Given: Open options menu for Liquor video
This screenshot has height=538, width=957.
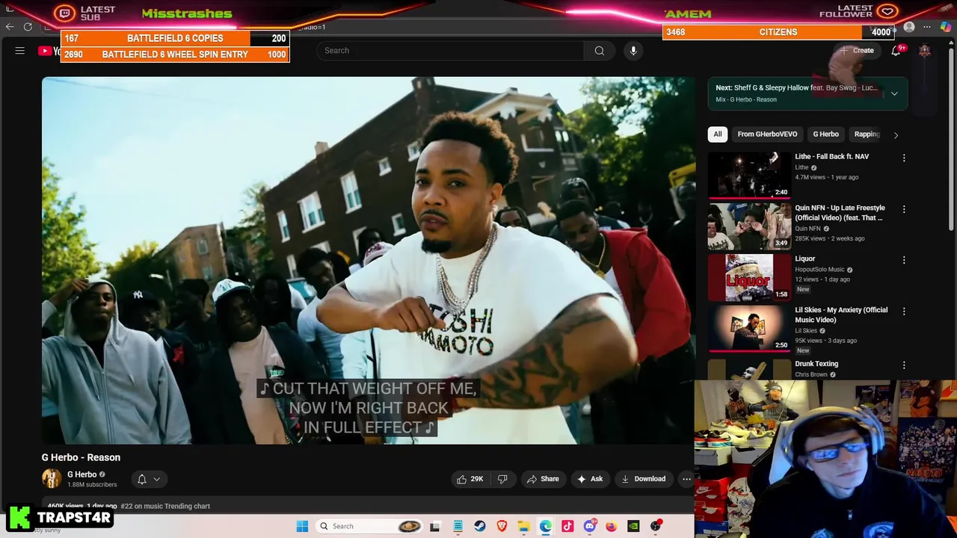Looking at the screenshot, I should tap(904, 260).
